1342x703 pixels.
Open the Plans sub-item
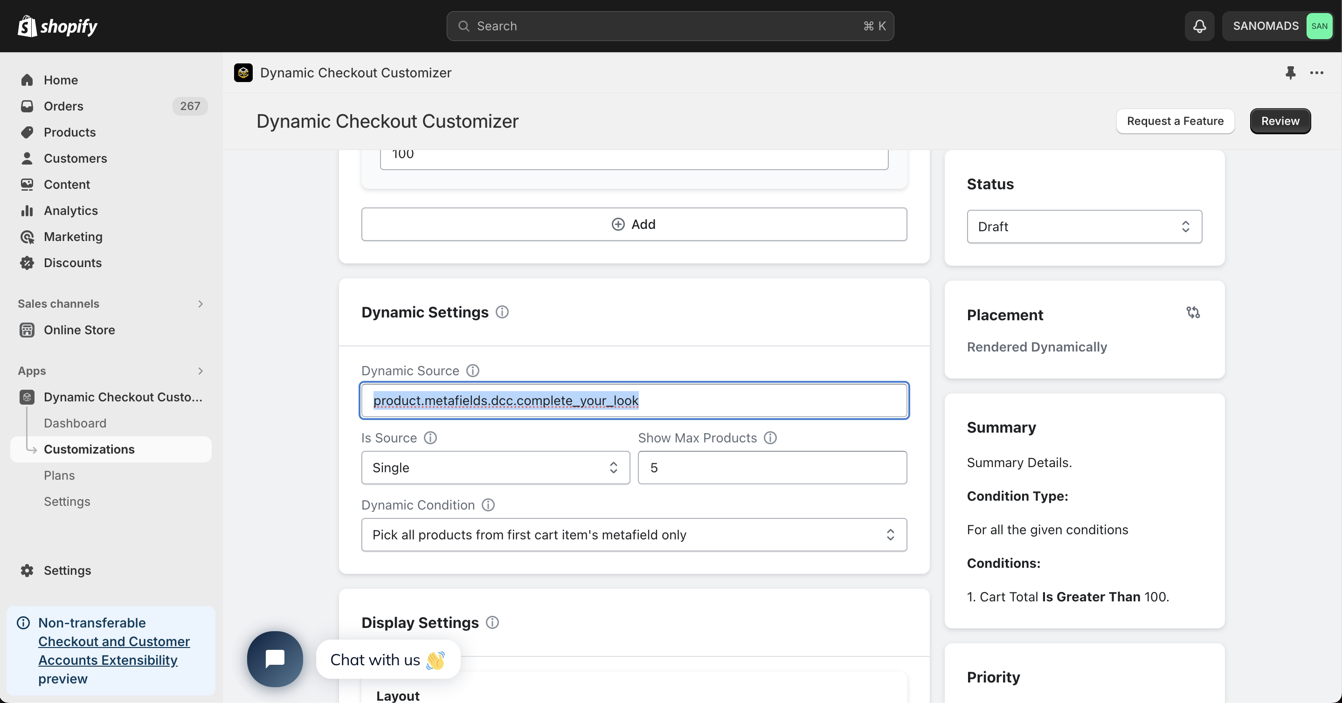point(59,475)
